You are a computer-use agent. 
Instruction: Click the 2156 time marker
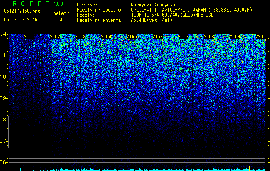158,37
